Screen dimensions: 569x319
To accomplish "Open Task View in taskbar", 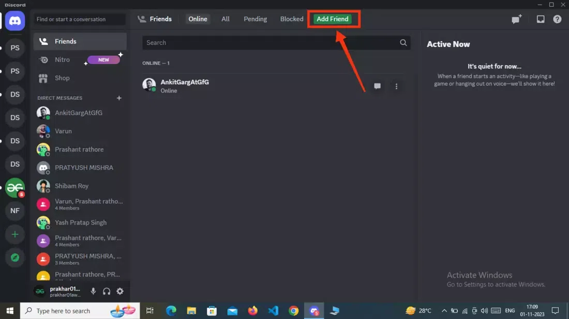I will point(149,311).
